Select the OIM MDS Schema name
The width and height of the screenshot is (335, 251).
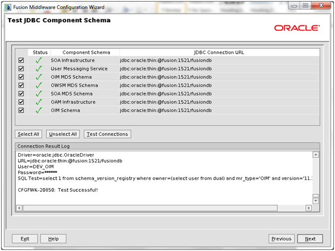[x=71, y=77]
